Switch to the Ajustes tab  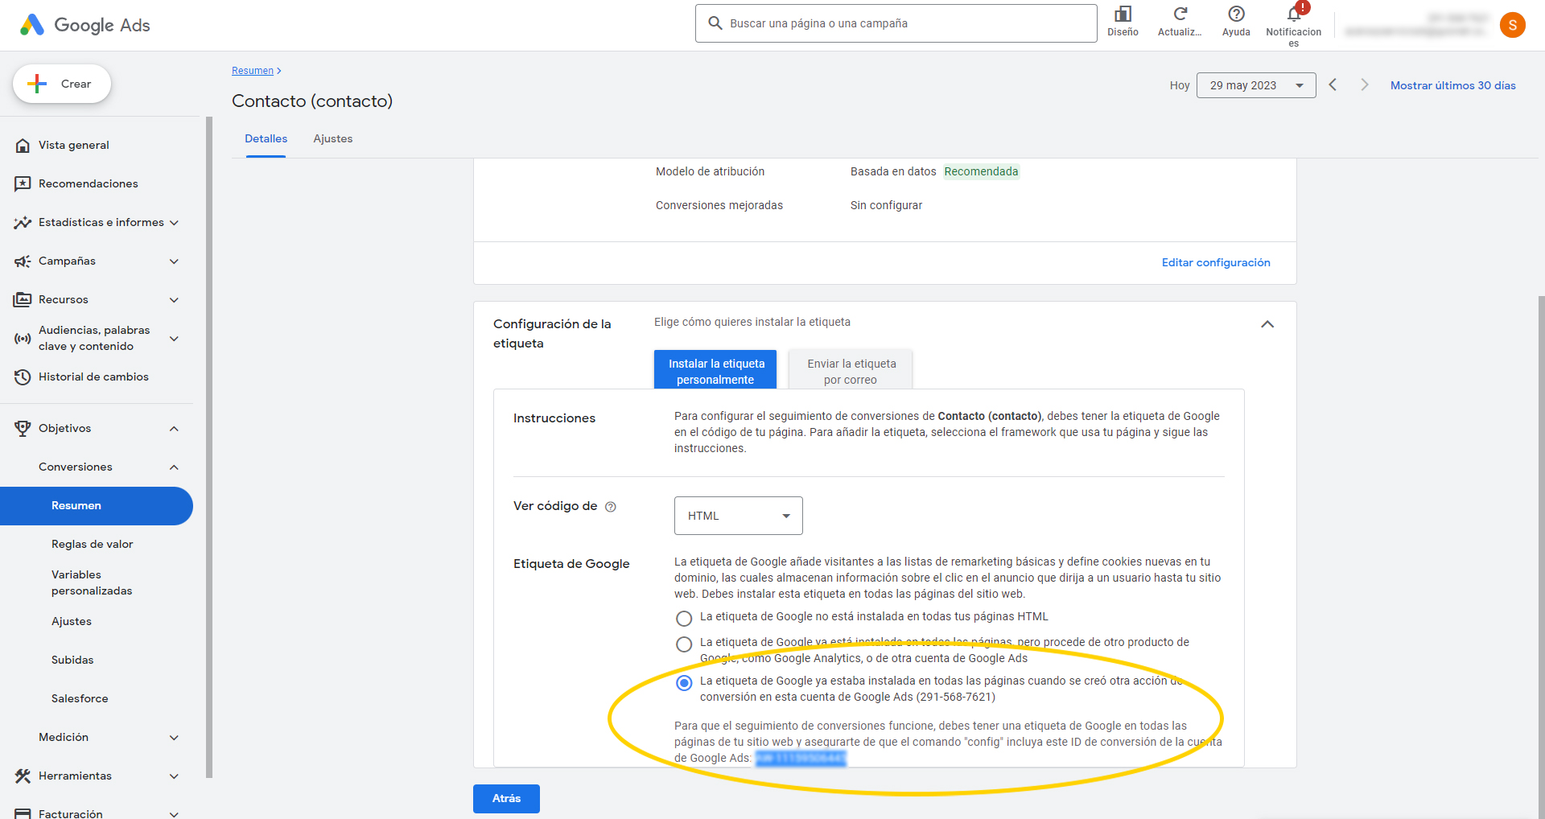point(333,139)
